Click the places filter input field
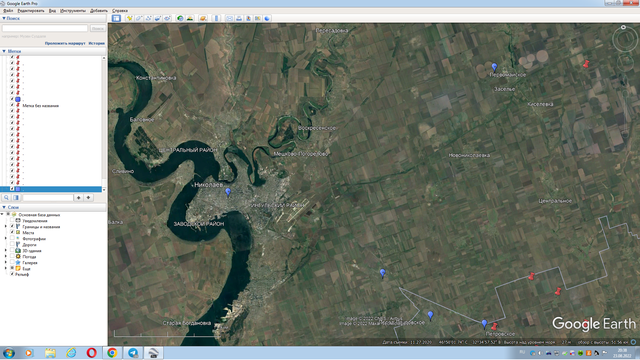640x360 pixels. point(48,198)
